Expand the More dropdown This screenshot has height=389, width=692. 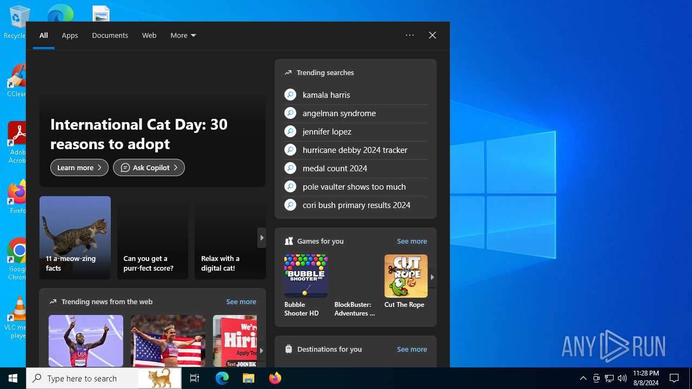coord(183,35)
